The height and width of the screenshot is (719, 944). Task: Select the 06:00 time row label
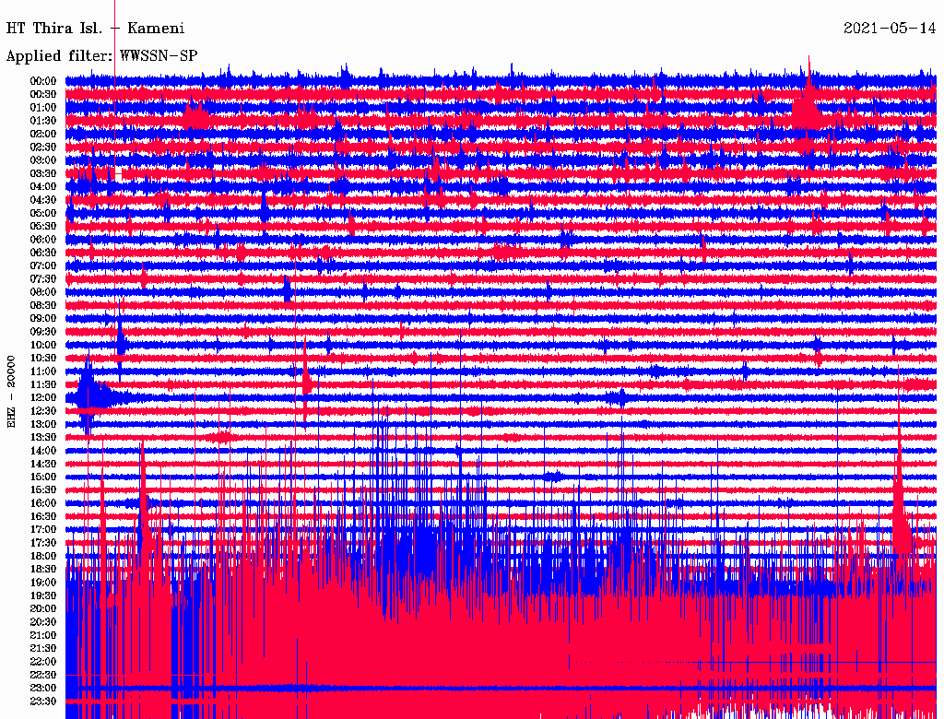pyautogui.click(x=43, y=239)
